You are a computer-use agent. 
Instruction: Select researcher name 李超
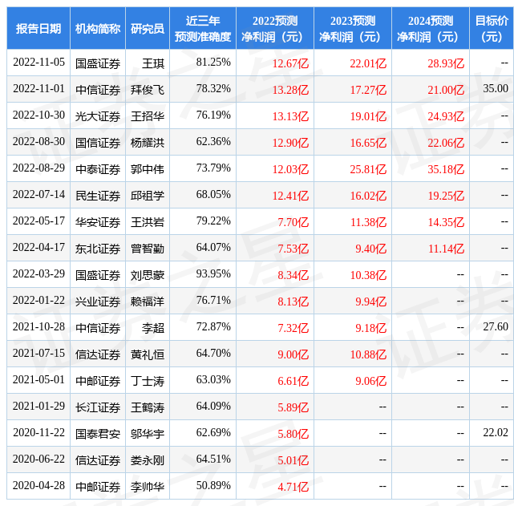click(153, 328)
